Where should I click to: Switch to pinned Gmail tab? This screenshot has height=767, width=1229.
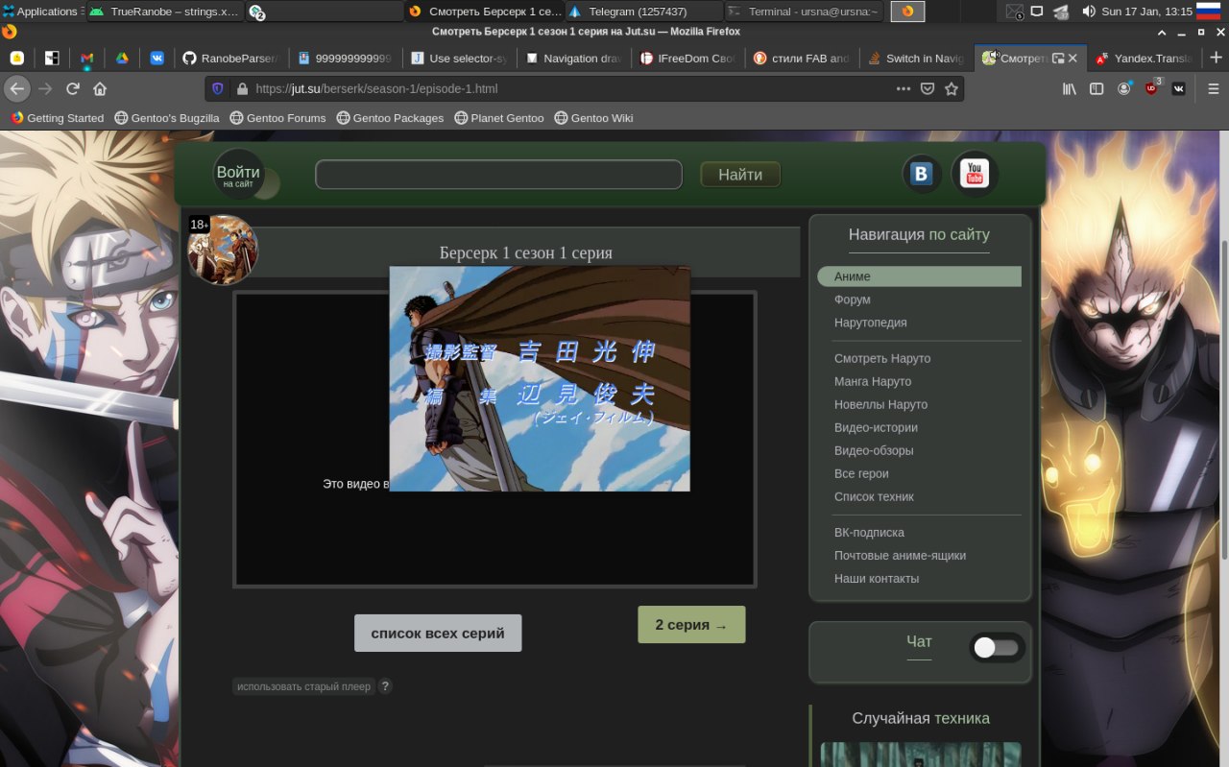[86, 58]
